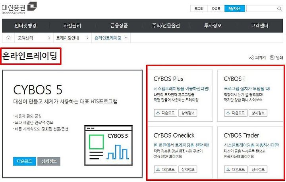
Task: Download CYBOS i
Action: (236, 113)
